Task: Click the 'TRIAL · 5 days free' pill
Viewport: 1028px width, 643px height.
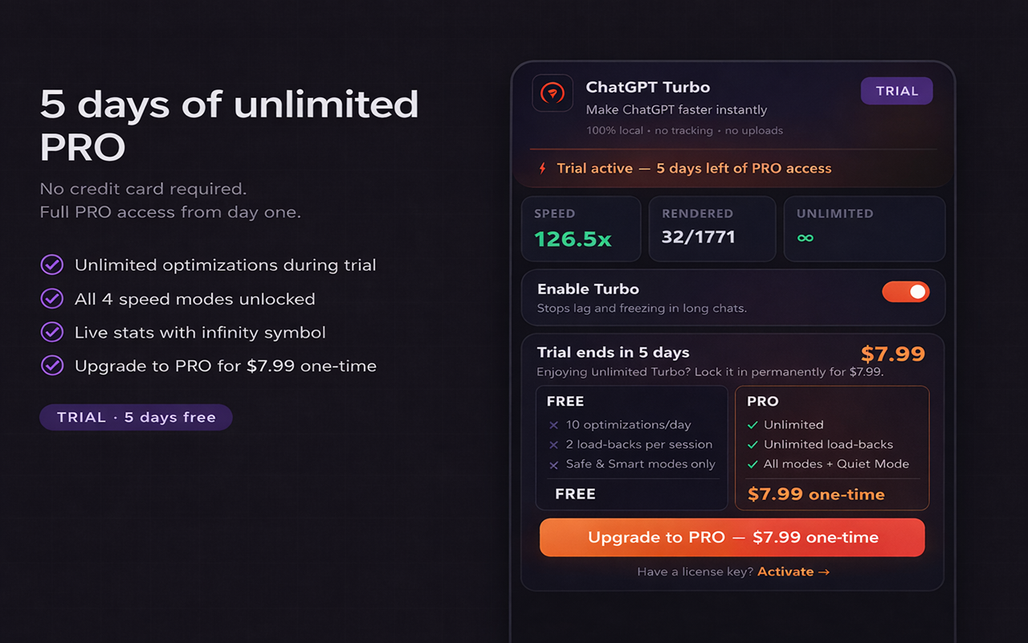Action: 136,416
